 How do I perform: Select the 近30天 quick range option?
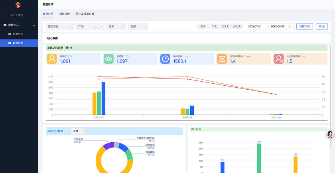point(237,26)
